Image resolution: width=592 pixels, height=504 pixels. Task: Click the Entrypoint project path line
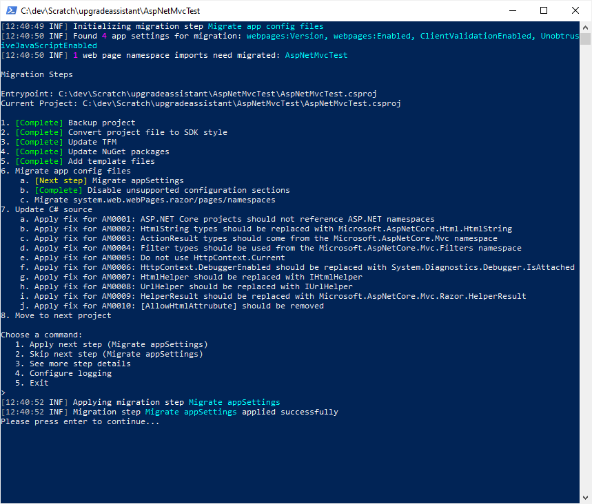(188, 94)
